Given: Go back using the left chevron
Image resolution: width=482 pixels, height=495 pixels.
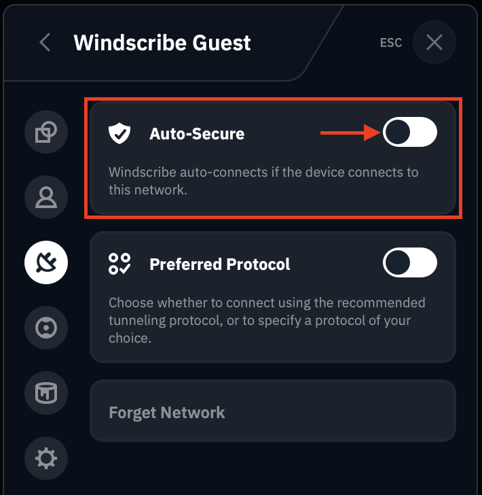Looking at the screenshot, I should click(x=45, y=43).
